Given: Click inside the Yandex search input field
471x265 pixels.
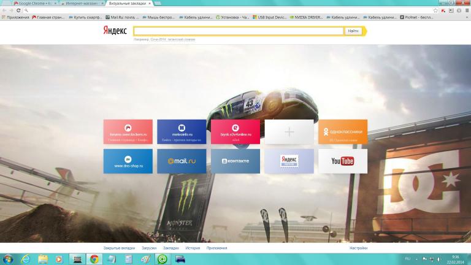Looking at the screenshot, I should [239, 31].
